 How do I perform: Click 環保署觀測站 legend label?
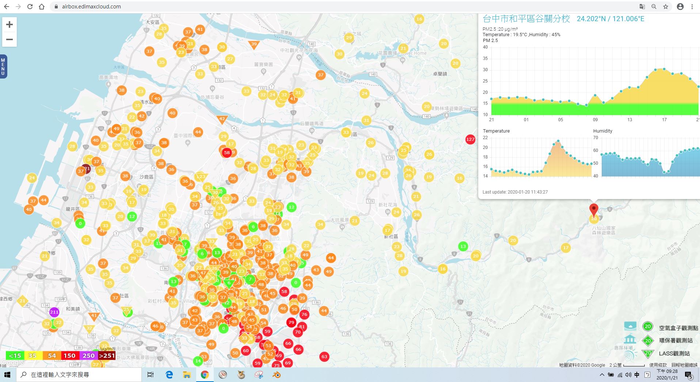coord(676,340)
